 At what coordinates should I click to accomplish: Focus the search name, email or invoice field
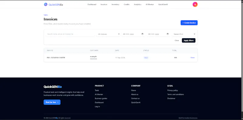70,34
